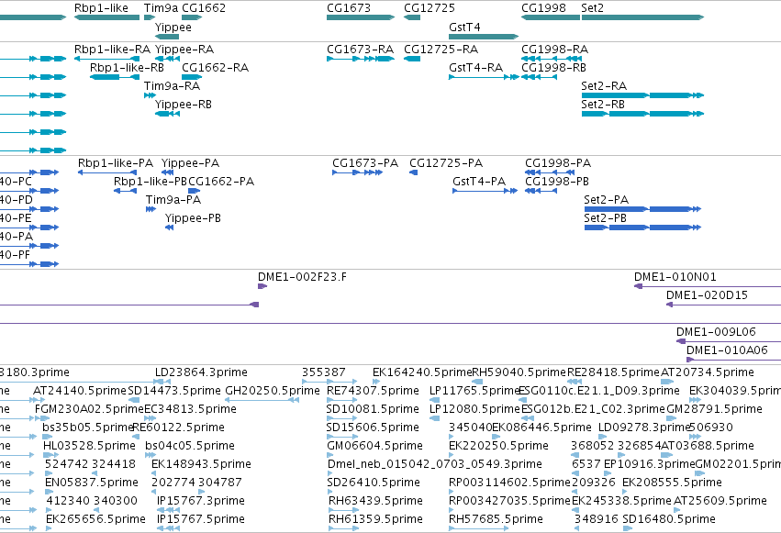Select protein Set2-PB
Screen dimensions: 781x533
point(642,228)
